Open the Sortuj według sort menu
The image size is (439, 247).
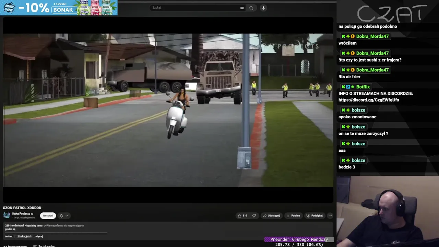coord(44,246)
